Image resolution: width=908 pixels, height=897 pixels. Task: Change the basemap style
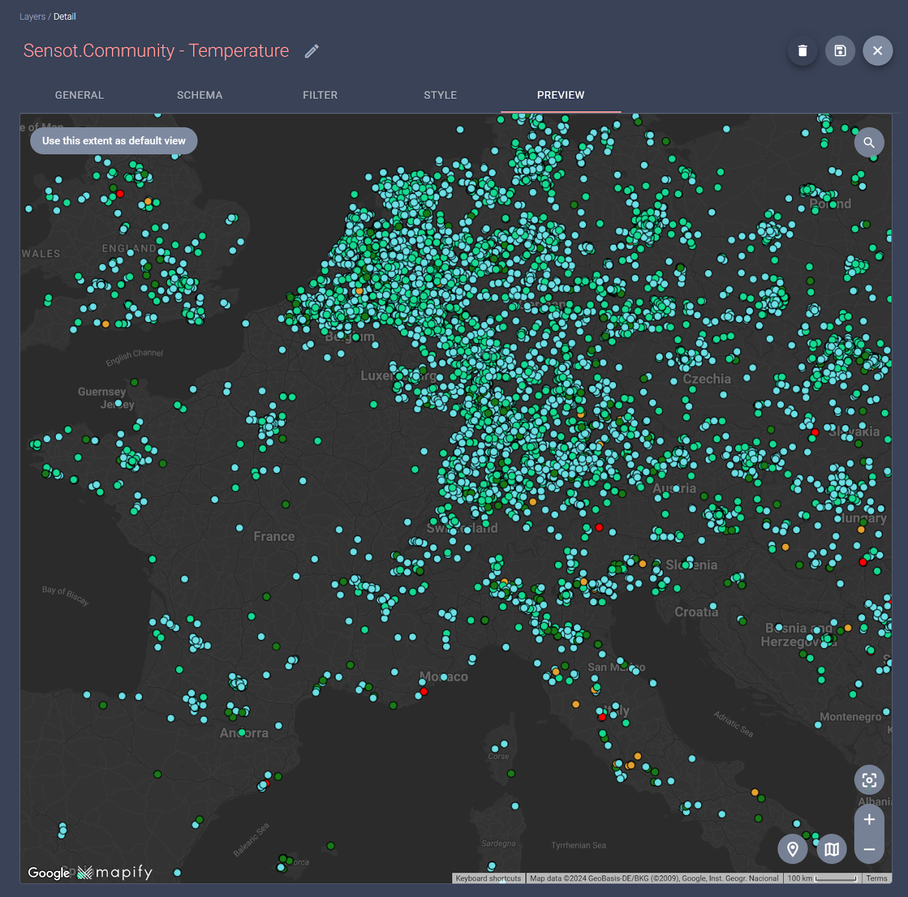point(831,849)
